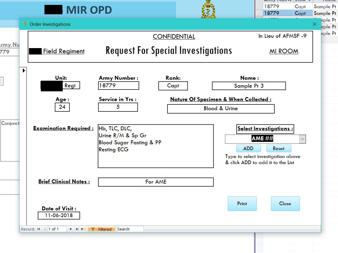Click the Close button on the form
338x253 pixels.
[285, 204]
